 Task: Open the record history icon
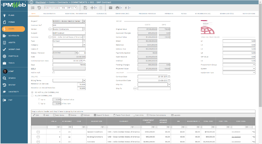(x=39, y=8)
